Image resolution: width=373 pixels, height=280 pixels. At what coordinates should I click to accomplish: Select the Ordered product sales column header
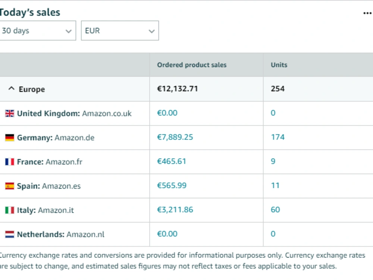192,65
